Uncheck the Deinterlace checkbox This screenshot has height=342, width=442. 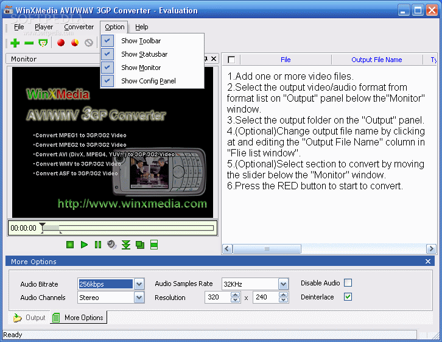point(348,296)
